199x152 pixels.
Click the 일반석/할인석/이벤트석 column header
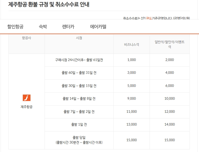pos(170,44)
